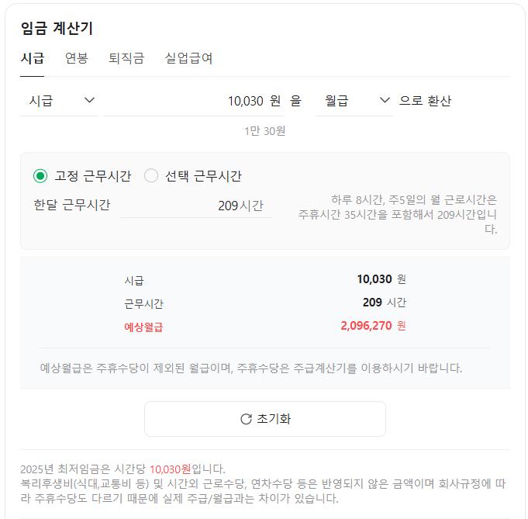
Task: Switch to the 시급 tab
Action: pyautogui.click(x=32, y=58)
